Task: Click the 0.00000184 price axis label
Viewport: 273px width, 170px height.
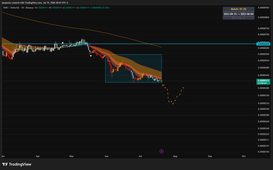Action: click(263, 152)
